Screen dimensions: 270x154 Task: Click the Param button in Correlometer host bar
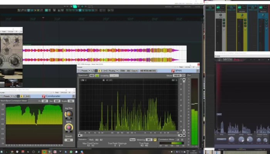coord(57,92)
